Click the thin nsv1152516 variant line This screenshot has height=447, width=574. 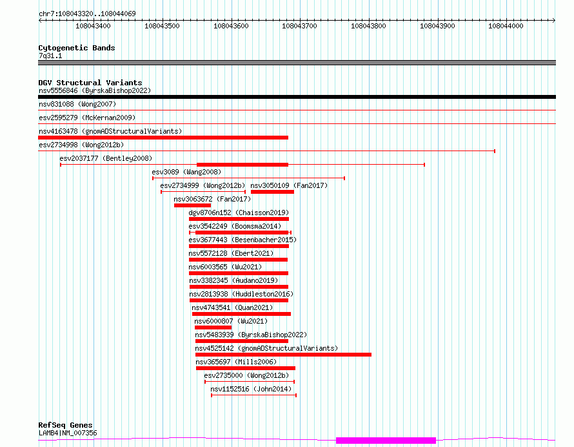pos(253,395)
